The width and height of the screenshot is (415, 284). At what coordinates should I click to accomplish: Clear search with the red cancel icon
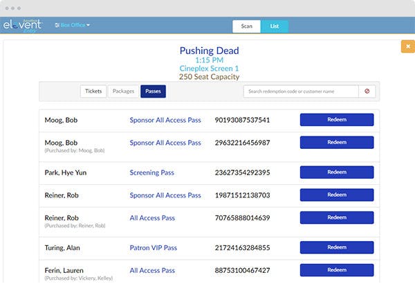(367, 91)
